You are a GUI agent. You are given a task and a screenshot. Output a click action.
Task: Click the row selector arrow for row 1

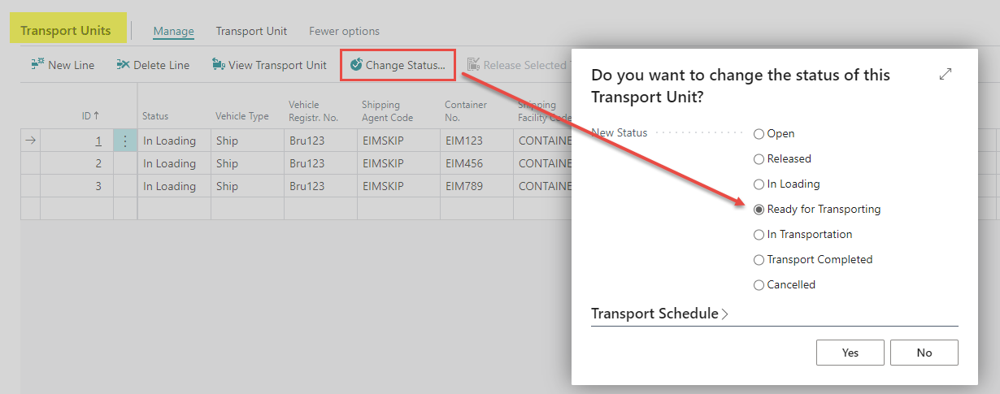point(31,141)
